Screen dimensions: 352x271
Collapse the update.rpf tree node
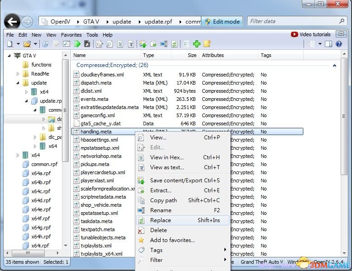[26, 101]
